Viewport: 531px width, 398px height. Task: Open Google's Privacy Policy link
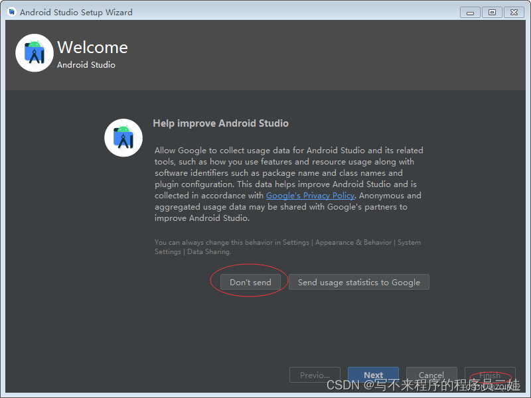click(x=310, y=195)
